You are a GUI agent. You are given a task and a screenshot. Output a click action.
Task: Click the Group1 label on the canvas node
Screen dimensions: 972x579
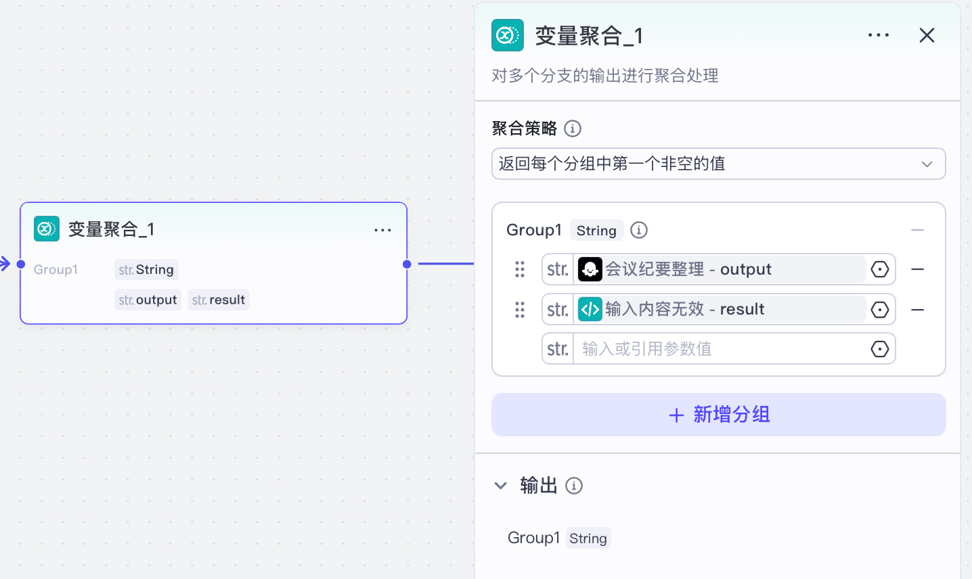click(x=56, y=270)
